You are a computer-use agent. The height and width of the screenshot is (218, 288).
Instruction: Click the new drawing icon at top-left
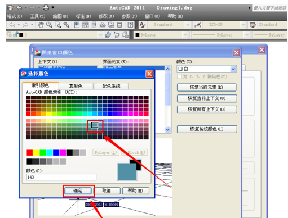tap(10, 8)
